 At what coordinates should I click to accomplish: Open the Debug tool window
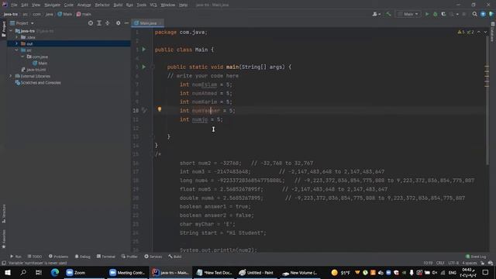pyautogui.click(x=83, y=257)
